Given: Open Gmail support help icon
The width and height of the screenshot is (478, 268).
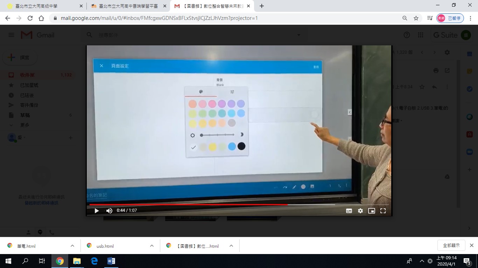Looking at the screenshot, I should (407, 35).
